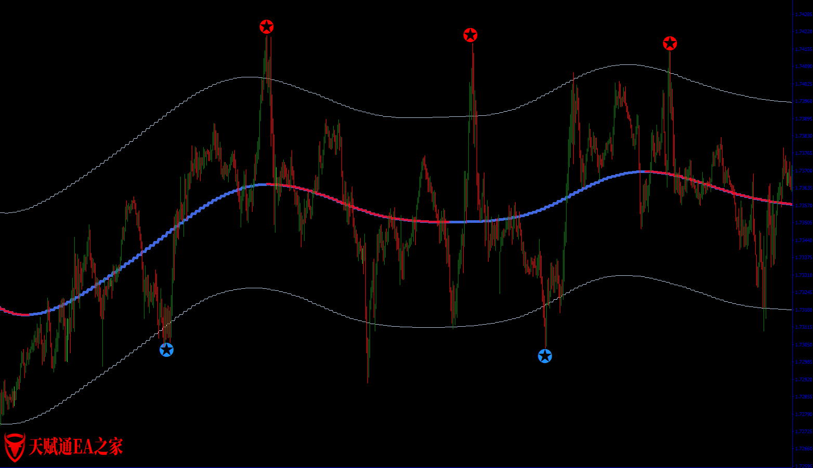Click the leftmost red star sell signal
The width and height of the screenshot is (813, 468).
[x=267, y=27]
